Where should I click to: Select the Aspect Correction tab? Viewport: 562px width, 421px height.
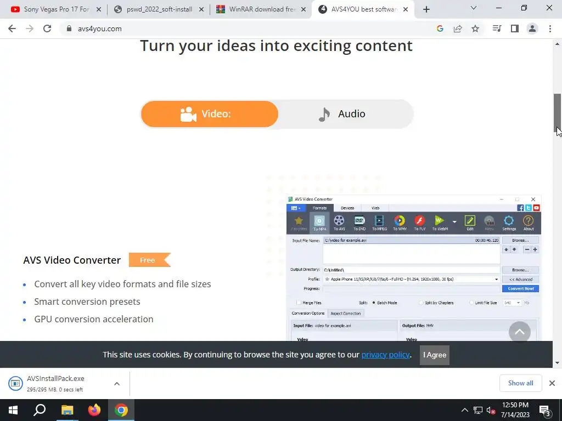coord(346,313)
